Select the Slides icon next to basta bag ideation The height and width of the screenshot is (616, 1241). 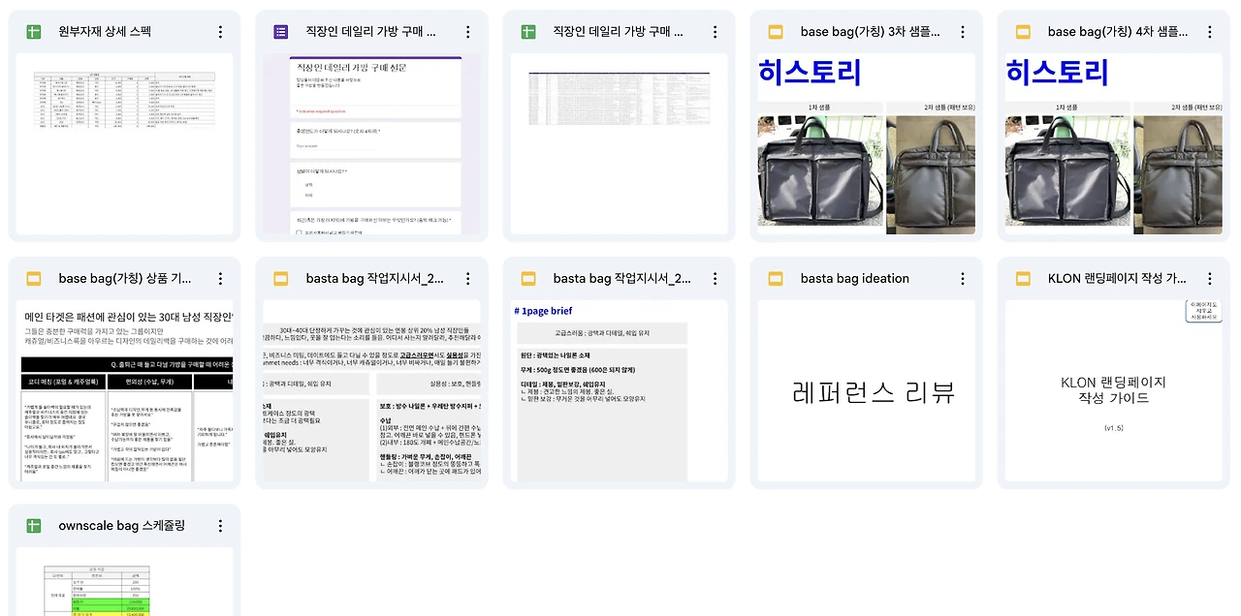[x=775, y=278]
